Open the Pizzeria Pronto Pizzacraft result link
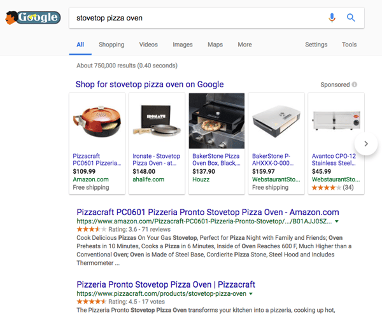 (x=166, y=284)
